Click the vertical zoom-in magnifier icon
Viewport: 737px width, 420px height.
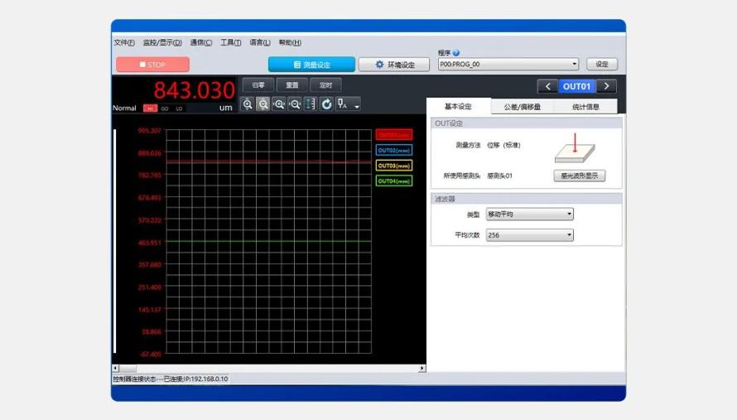[x=248, y=104]
